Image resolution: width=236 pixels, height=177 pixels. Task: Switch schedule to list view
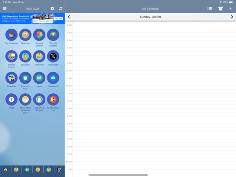click(210, 9)
